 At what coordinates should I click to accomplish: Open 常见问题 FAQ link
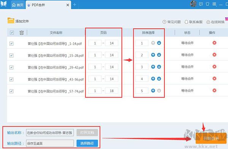[x=171, y=22]
